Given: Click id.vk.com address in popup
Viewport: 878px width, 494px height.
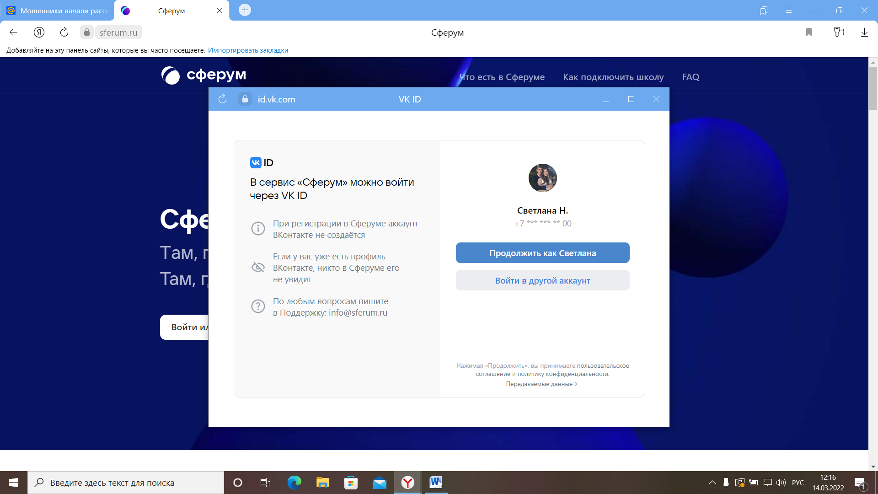Looking at the screenshot, I should (x=276, y=99).
